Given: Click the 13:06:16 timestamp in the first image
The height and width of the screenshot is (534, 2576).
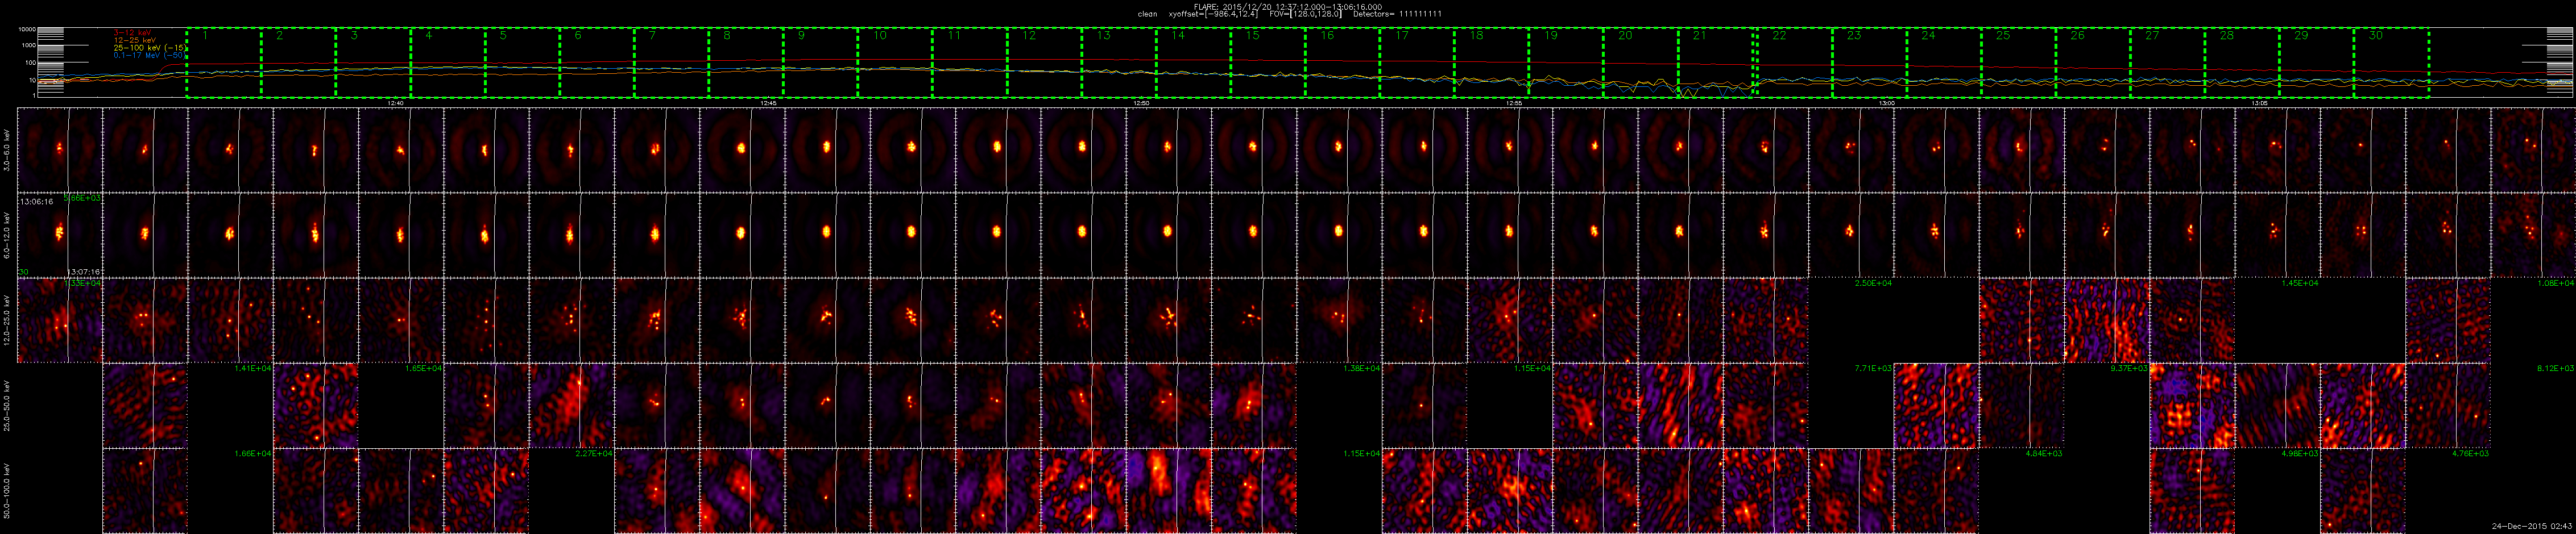Looking at the screenshot, I should pos(36,202).
